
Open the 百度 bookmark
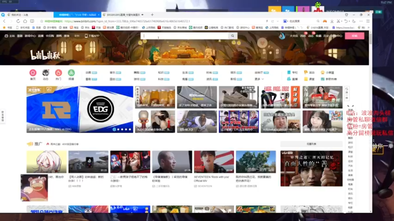point(36,28)
